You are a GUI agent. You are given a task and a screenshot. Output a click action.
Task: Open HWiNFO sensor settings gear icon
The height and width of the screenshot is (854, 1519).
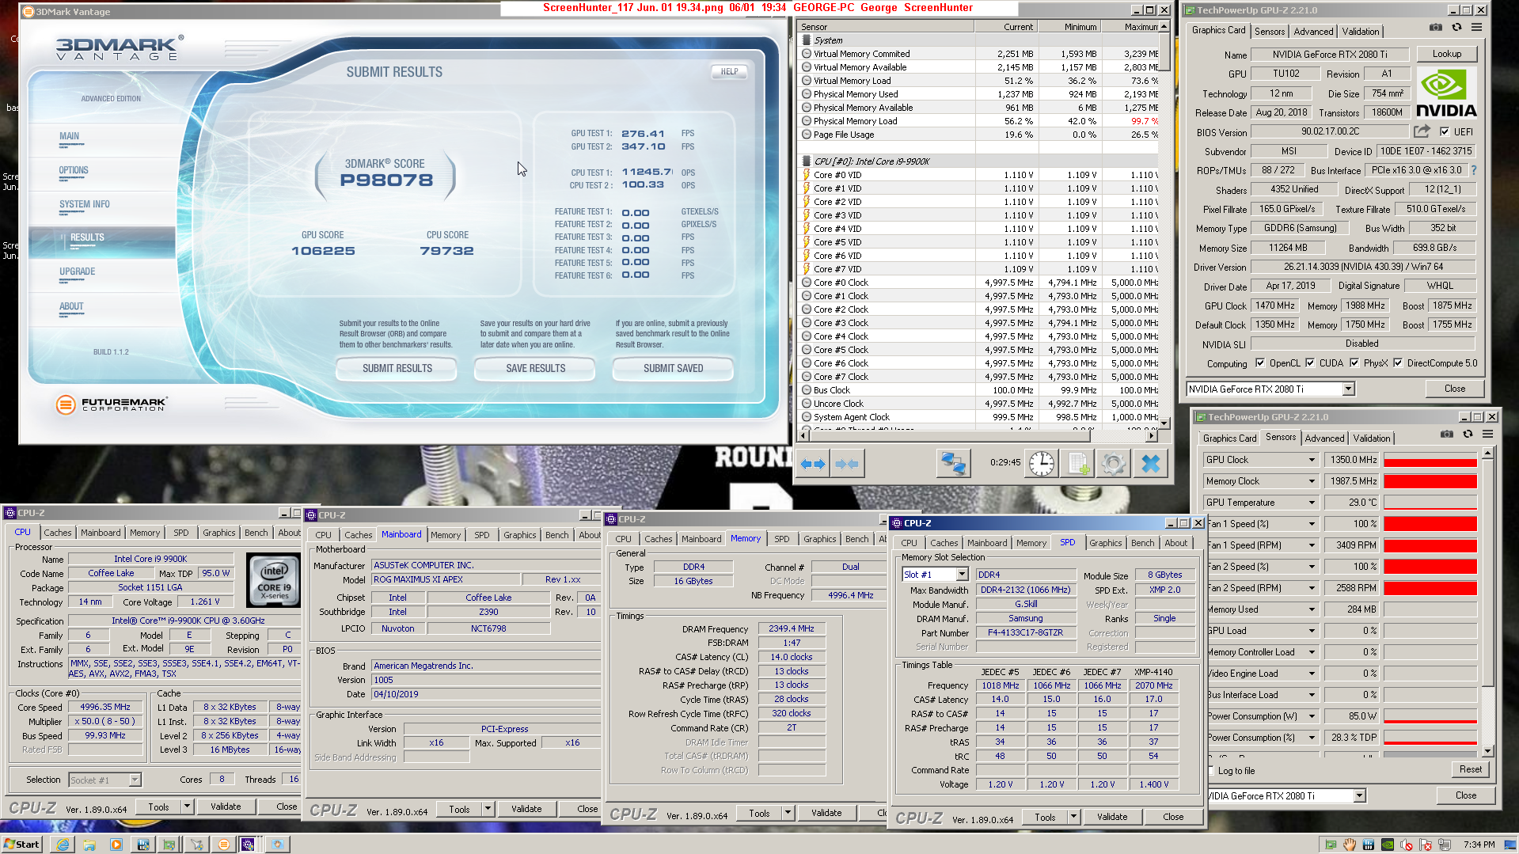click(1113, 464)
